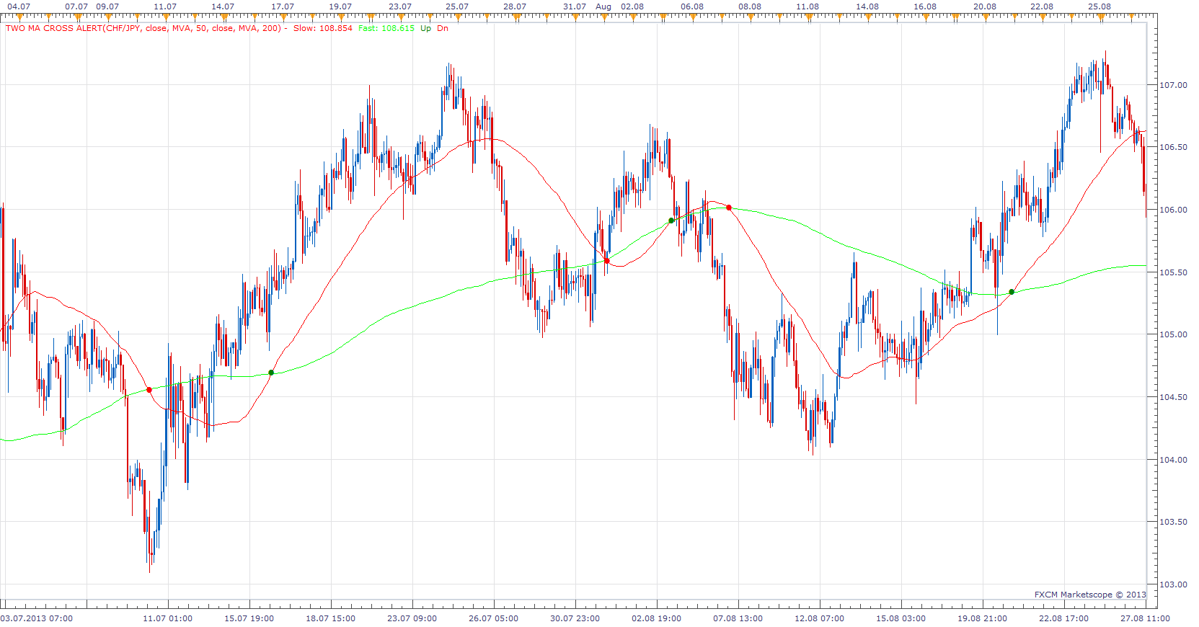Select the green Up signal label
Viewport: 1199px width, 627px height.
click(x=426, y=29)
